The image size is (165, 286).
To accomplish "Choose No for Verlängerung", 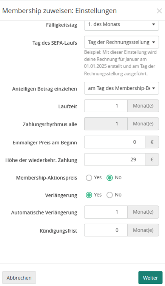I will click(109, 195).
